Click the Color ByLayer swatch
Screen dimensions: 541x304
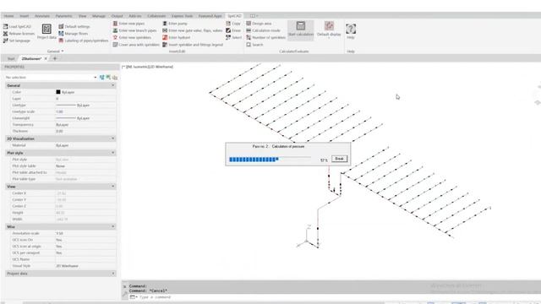[58, 92]
